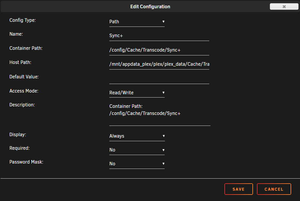Screen dimensions: 300x201
Task: Expand the Access Mode selector
Action: 137,93
